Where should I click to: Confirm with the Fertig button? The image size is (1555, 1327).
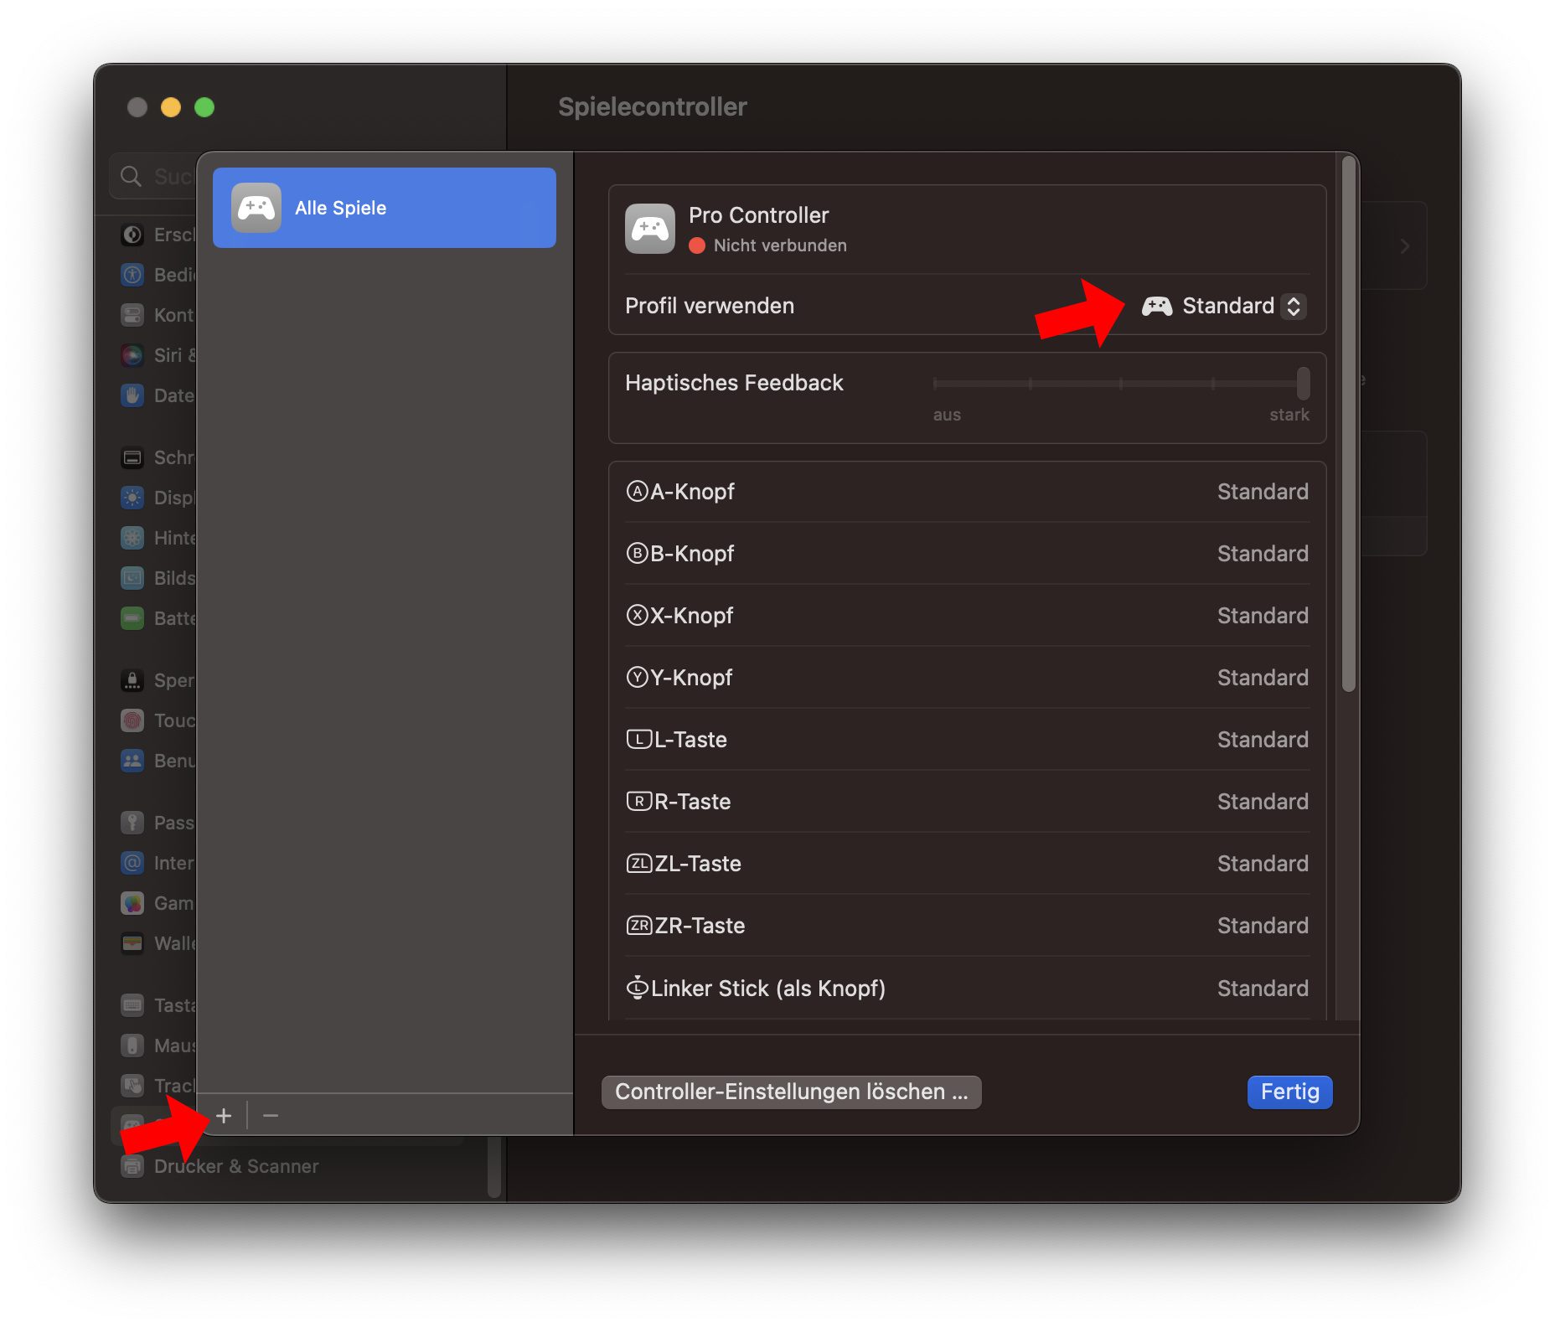point(1289,1092)
